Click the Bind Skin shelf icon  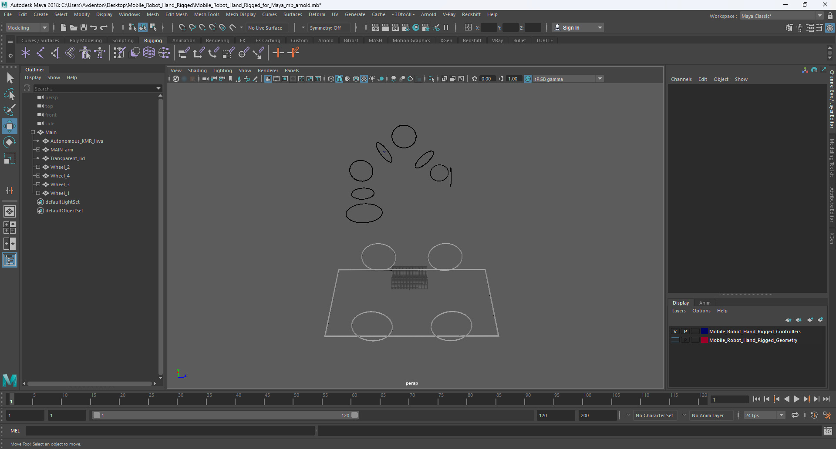[x=70, y=53]
